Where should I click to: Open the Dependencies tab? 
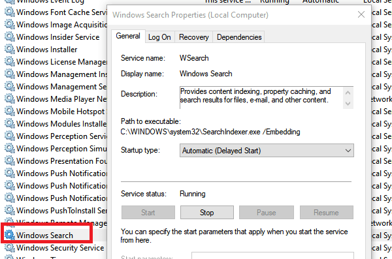(x=239, y=37)
